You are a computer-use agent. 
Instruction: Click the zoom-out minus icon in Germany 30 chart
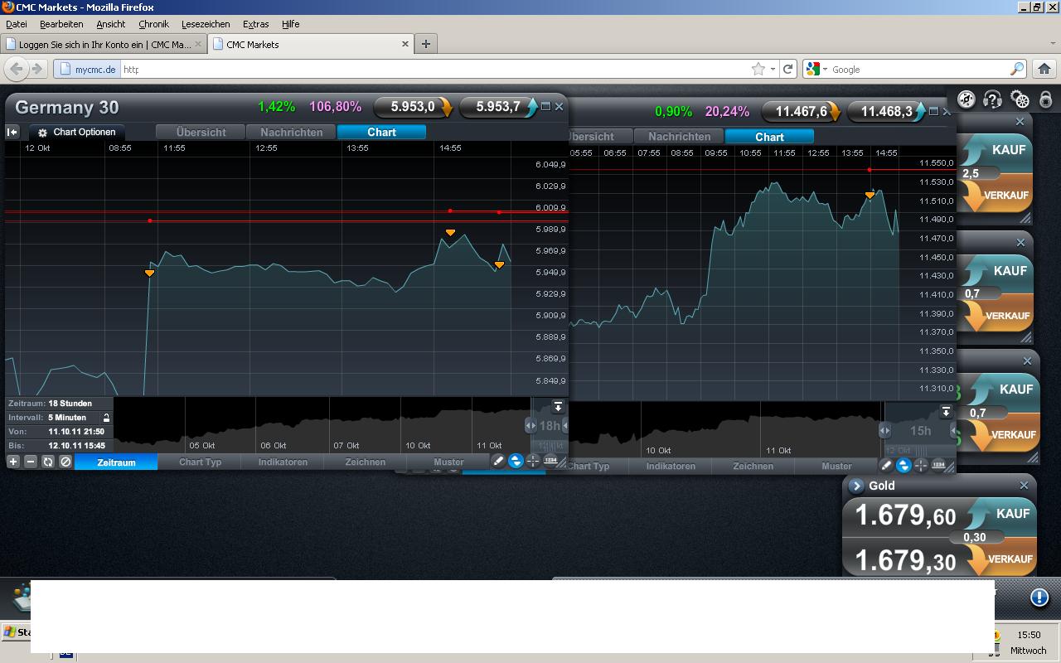[x=31, y=462]
